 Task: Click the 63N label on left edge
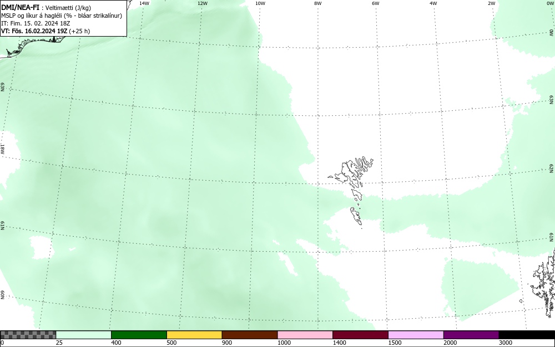(2, 87)
